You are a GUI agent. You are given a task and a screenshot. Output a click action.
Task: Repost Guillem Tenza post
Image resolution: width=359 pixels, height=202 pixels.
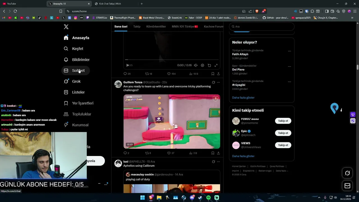(x=148, y=153)
